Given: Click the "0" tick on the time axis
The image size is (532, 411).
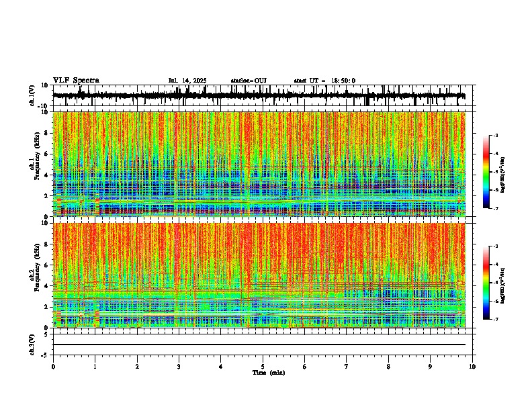Looking at the screenshot, I should pos(53,367).
